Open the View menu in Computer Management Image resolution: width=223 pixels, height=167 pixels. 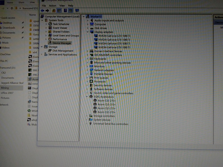point(62,6)
